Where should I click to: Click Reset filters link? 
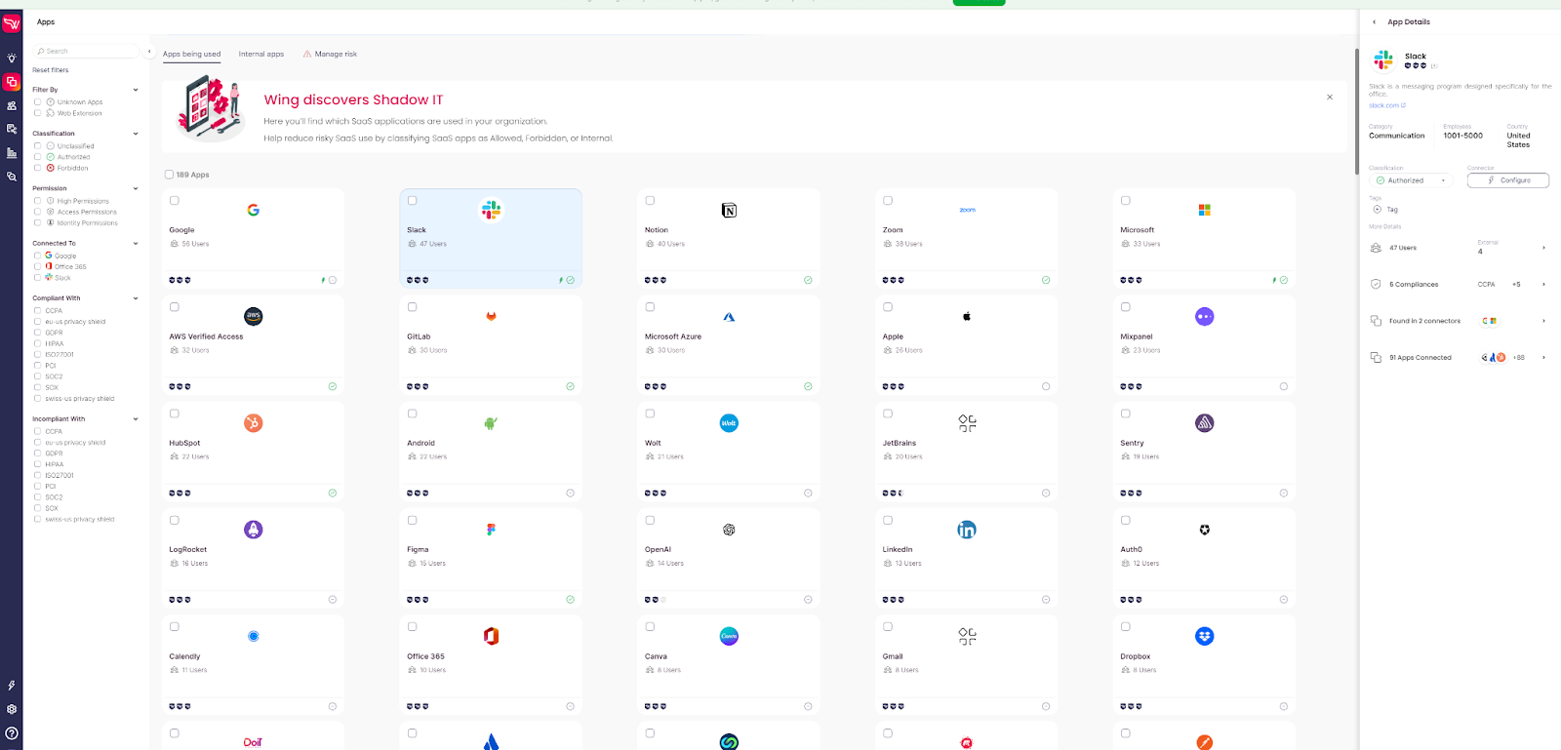pos(51,70)
